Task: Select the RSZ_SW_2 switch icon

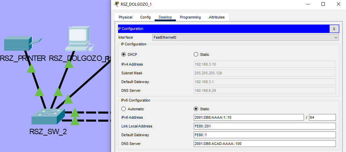Action: click(x=47, y=116)
